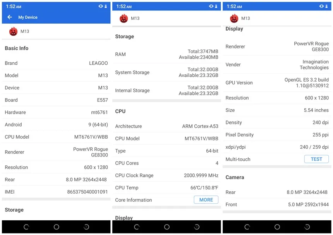Select CPU Clock Range 2000.9999 MHz

point(201,175)
